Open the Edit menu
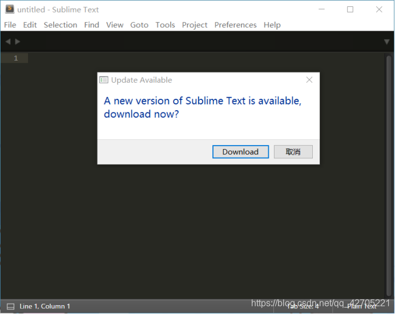 [x=30, y=25]
